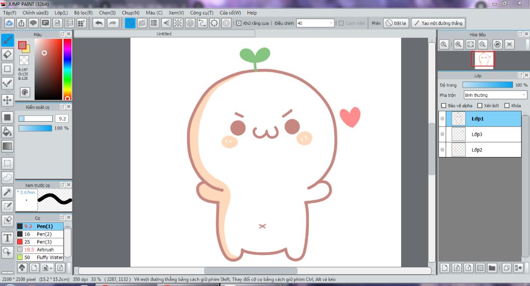This screenshot has width=530, height=286.
Task: Open the Điều chỉnh value dropdown
Action: [x=331, y=23]
